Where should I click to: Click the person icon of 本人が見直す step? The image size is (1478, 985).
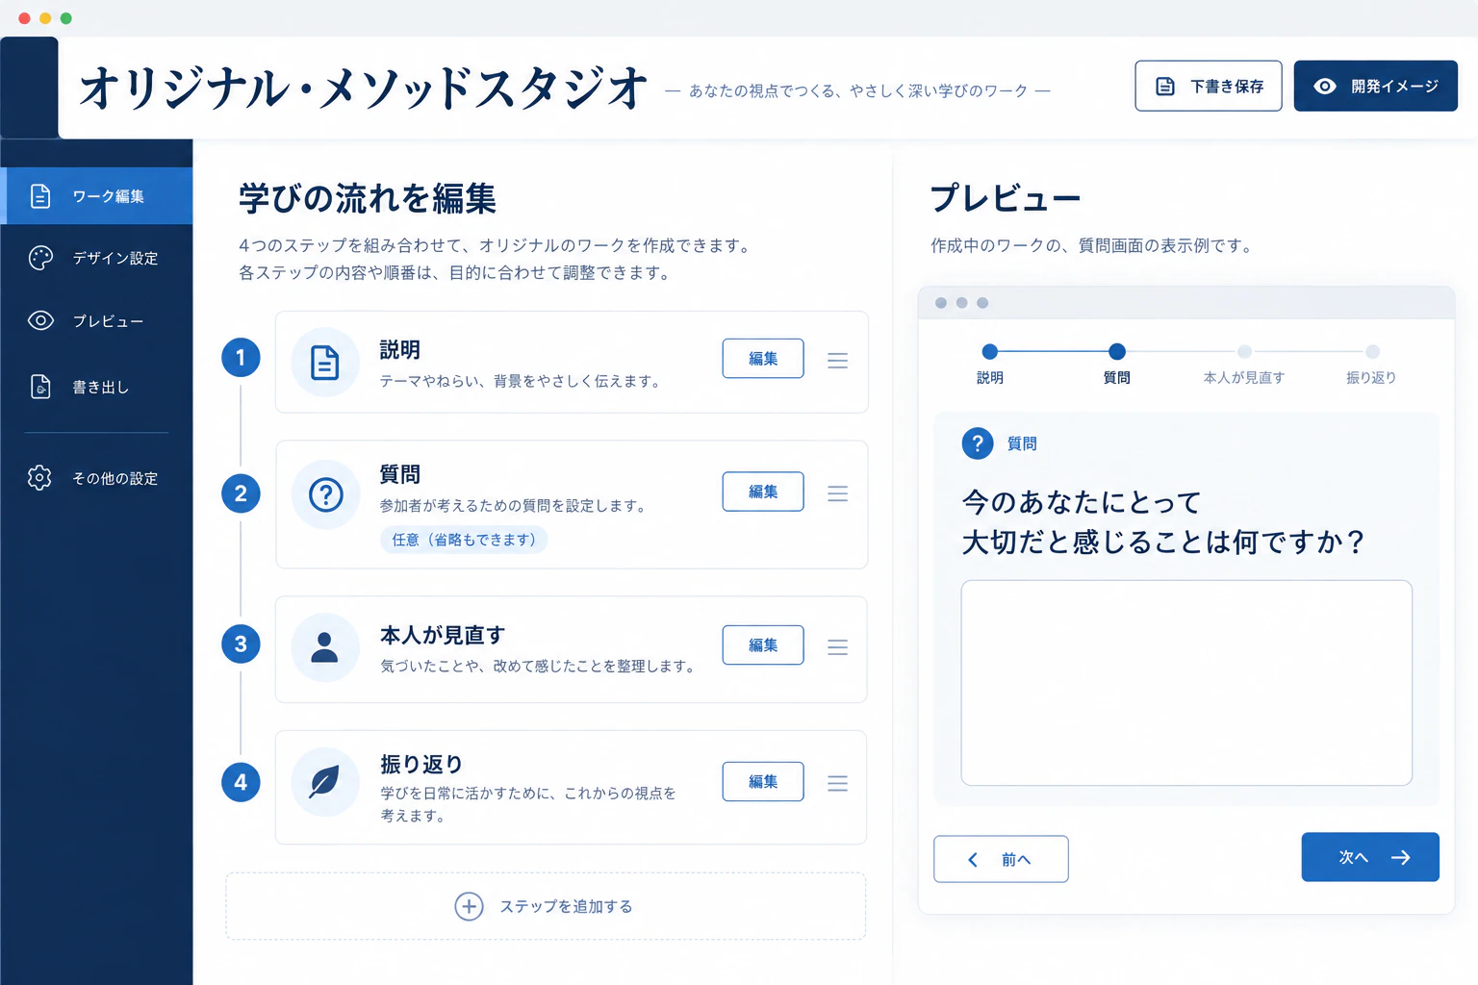pos(325,647)
